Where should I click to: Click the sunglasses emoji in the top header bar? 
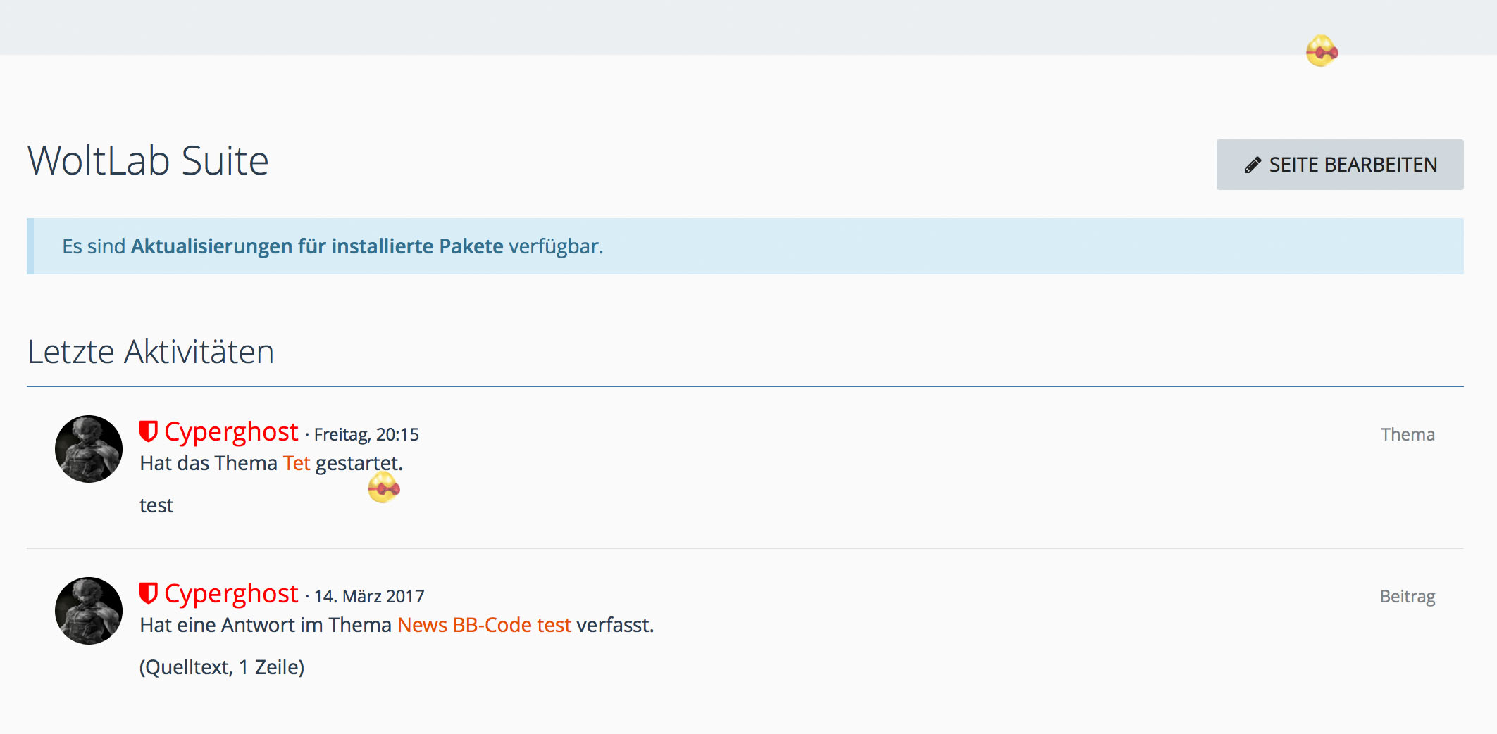(x=1322, y=51)
